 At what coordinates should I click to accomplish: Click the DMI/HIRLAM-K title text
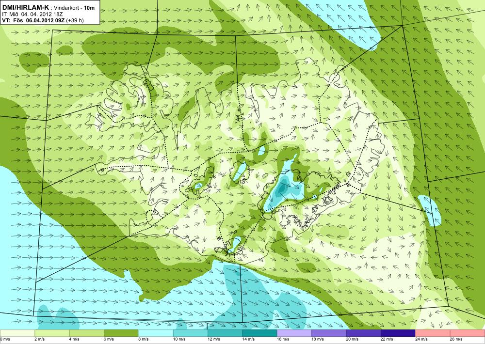click(26, 8)
